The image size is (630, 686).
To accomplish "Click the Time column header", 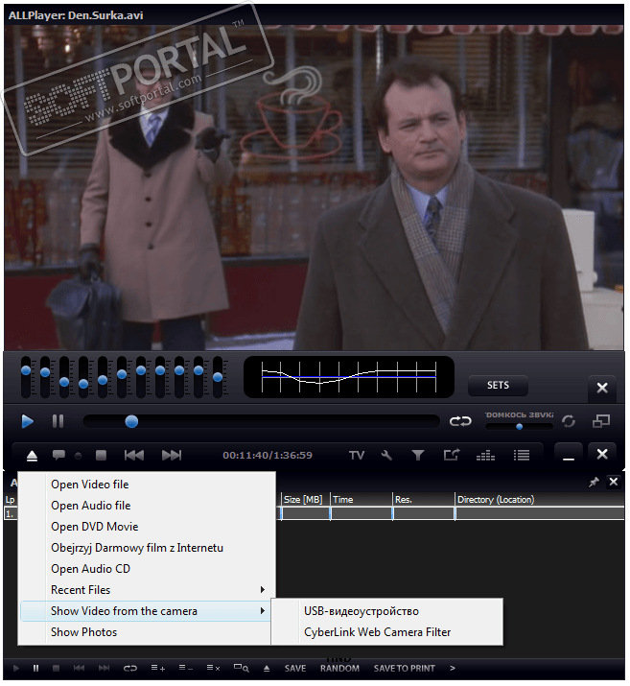I will [362, 502].
